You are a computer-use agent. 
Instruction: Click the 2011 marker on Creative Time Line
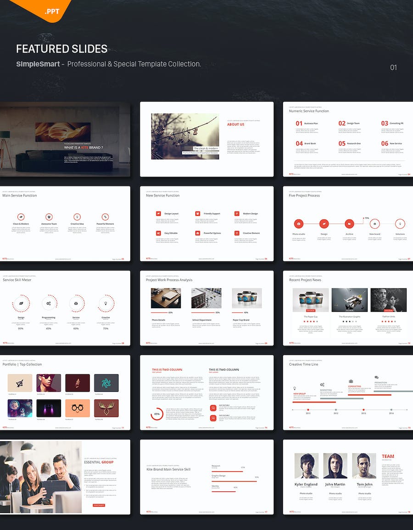308,410
